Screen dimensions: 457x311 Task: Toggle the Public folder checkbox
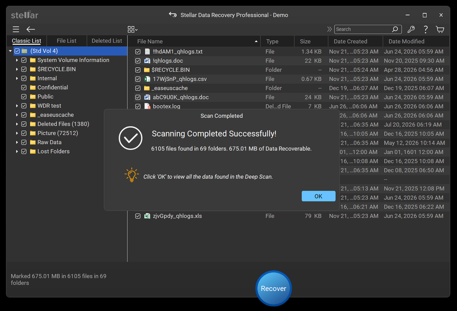pyautogui.click(x=24, y=96)
